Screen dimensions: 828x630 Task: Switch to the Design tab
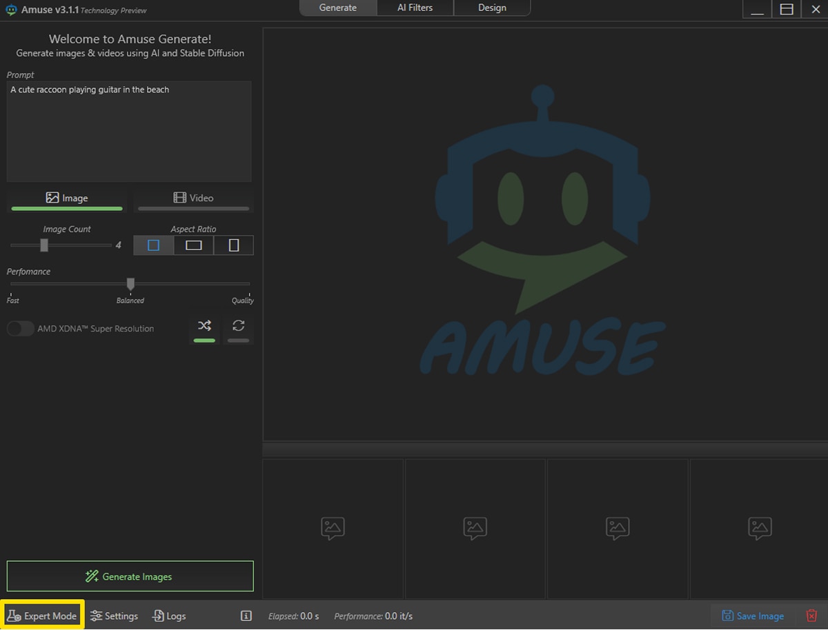pos(492,8)
